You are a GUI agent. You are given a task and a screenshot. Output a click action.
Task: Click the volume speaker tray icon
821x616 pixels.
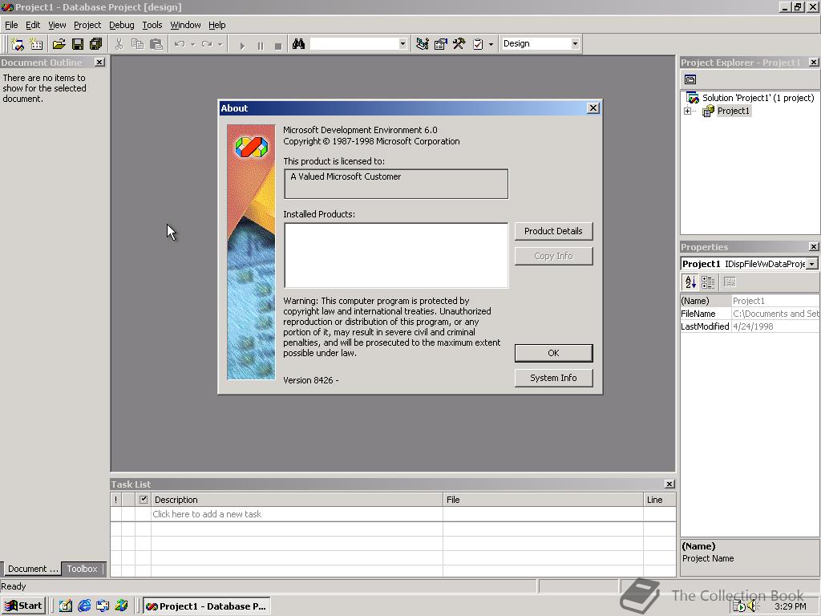pyautogui.click(x=753, y=606)
